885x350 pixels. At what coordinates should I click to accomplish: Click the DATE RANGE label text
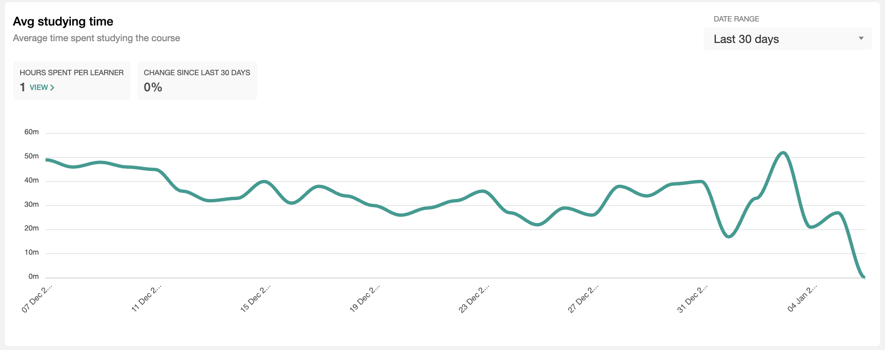coord(736,19)
